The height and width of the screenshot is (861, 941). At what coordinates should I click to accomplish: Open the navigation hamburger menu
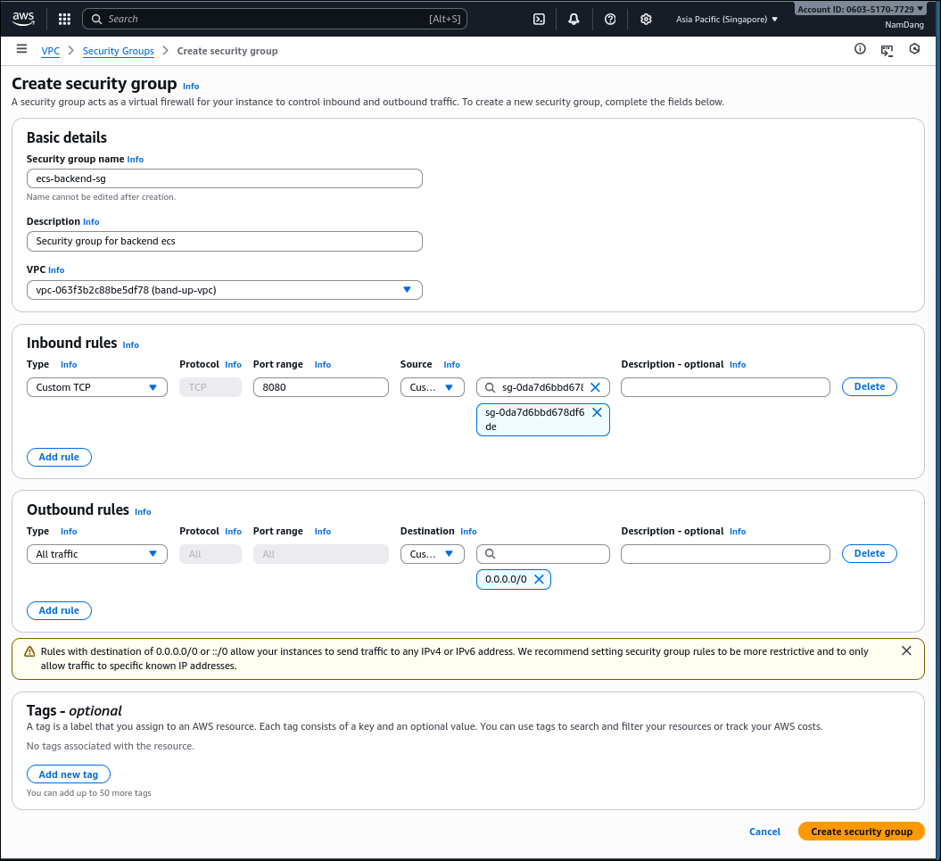click(21, 49)
